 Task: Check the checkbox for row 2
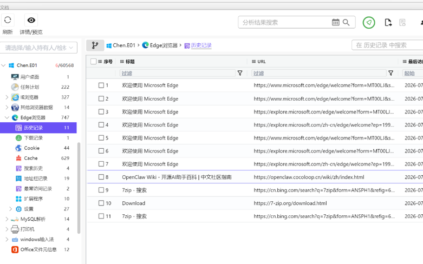coord(101,98)
